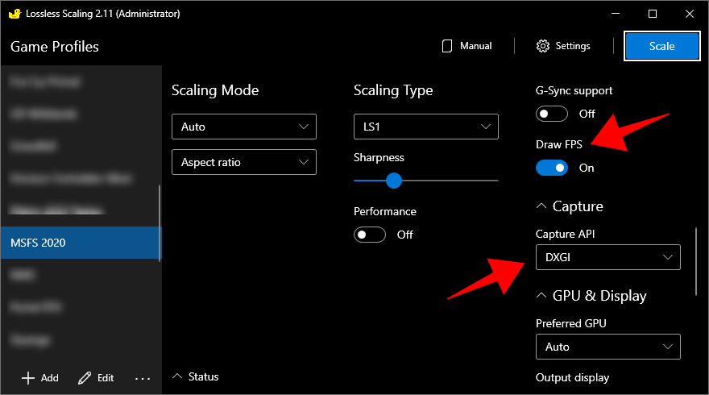Disable the Draw FPS toggle
The width and height of the screenshot is (709, 395).
[x=553, y=168]
